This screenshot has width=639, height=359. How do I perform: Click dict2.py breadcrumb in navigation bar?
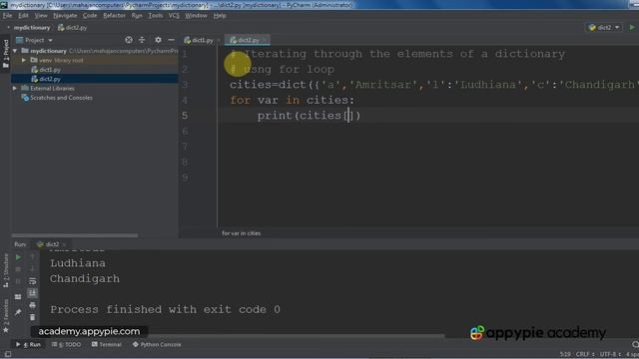coord(73,28)
